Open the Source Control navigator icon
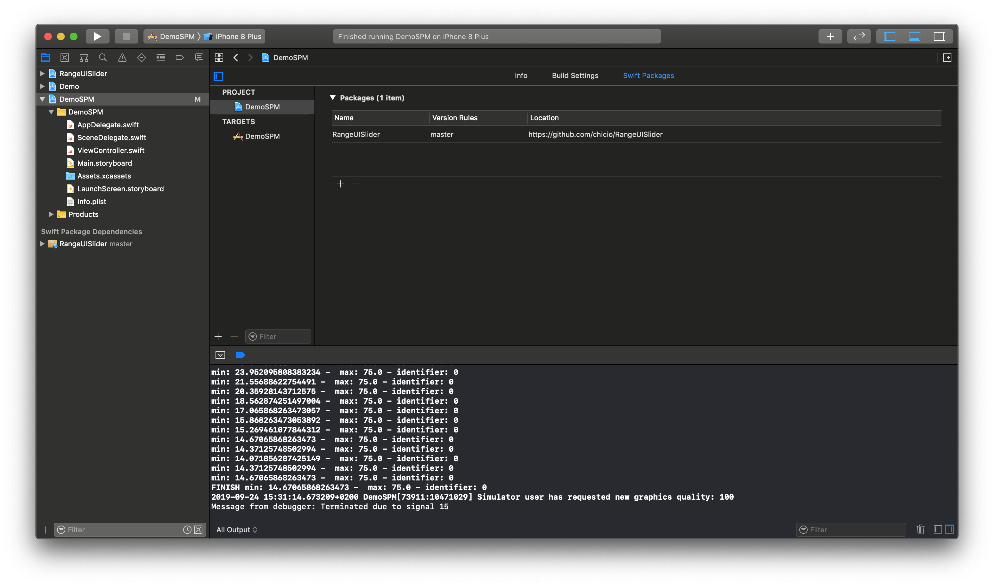Screen dimensions: 994x586 pos(64,58)
